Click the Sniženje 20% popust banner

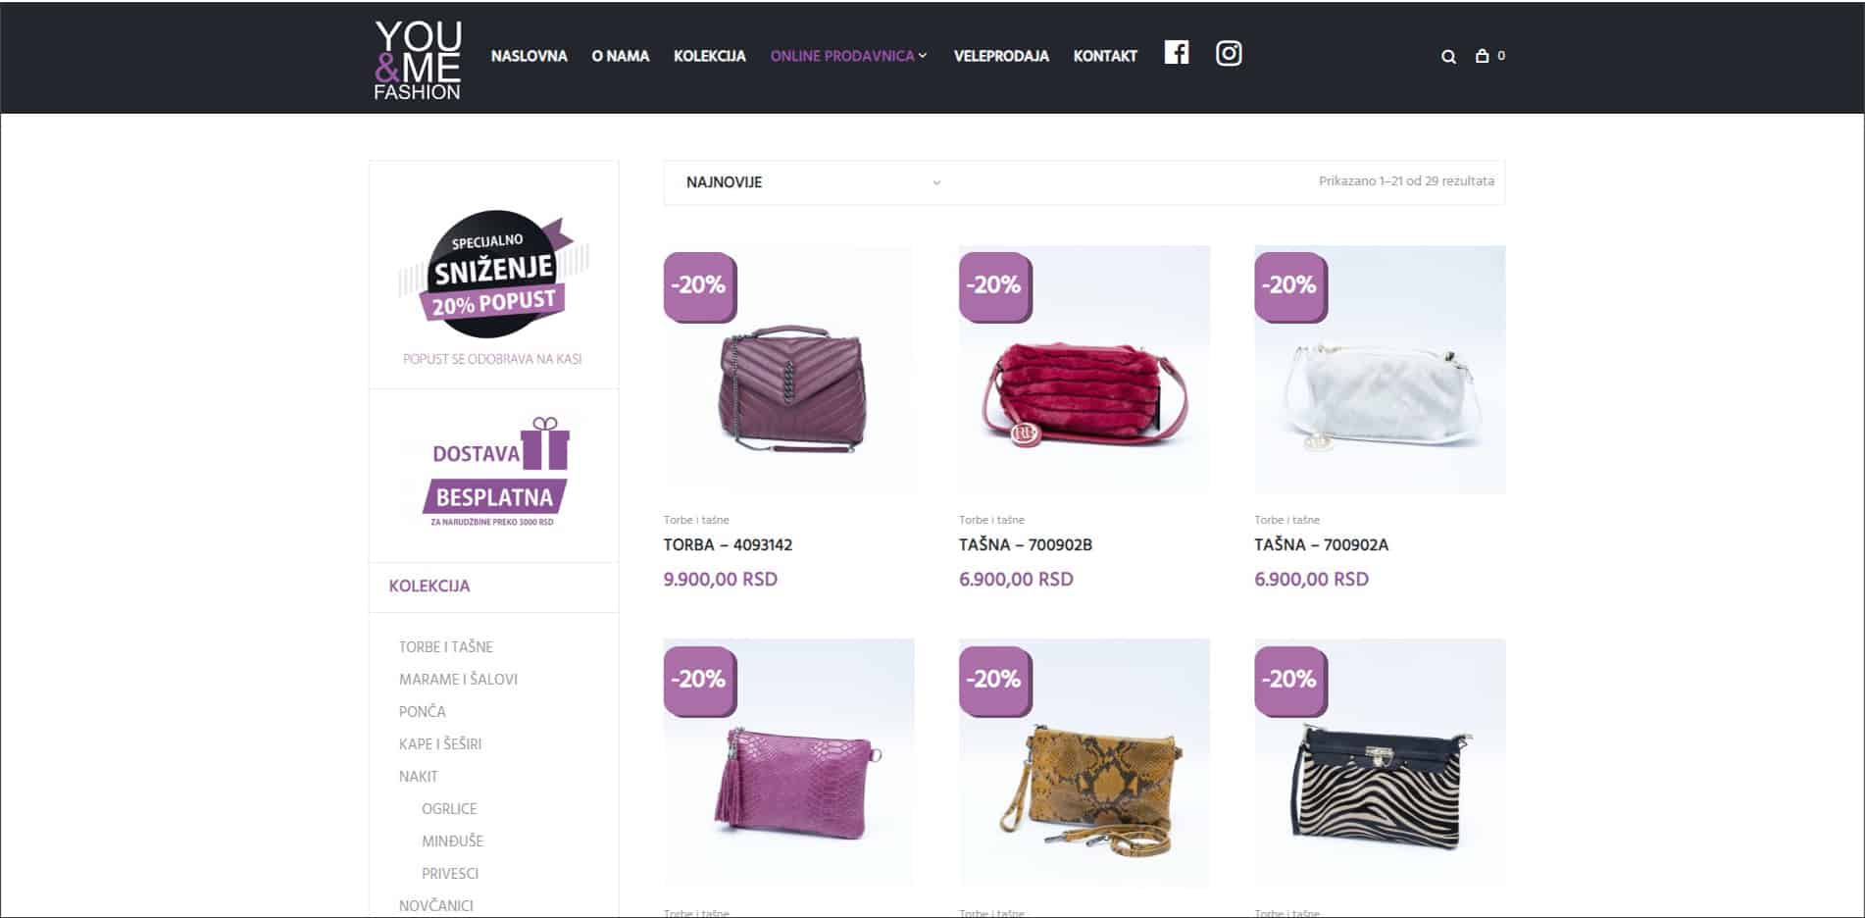493,274
